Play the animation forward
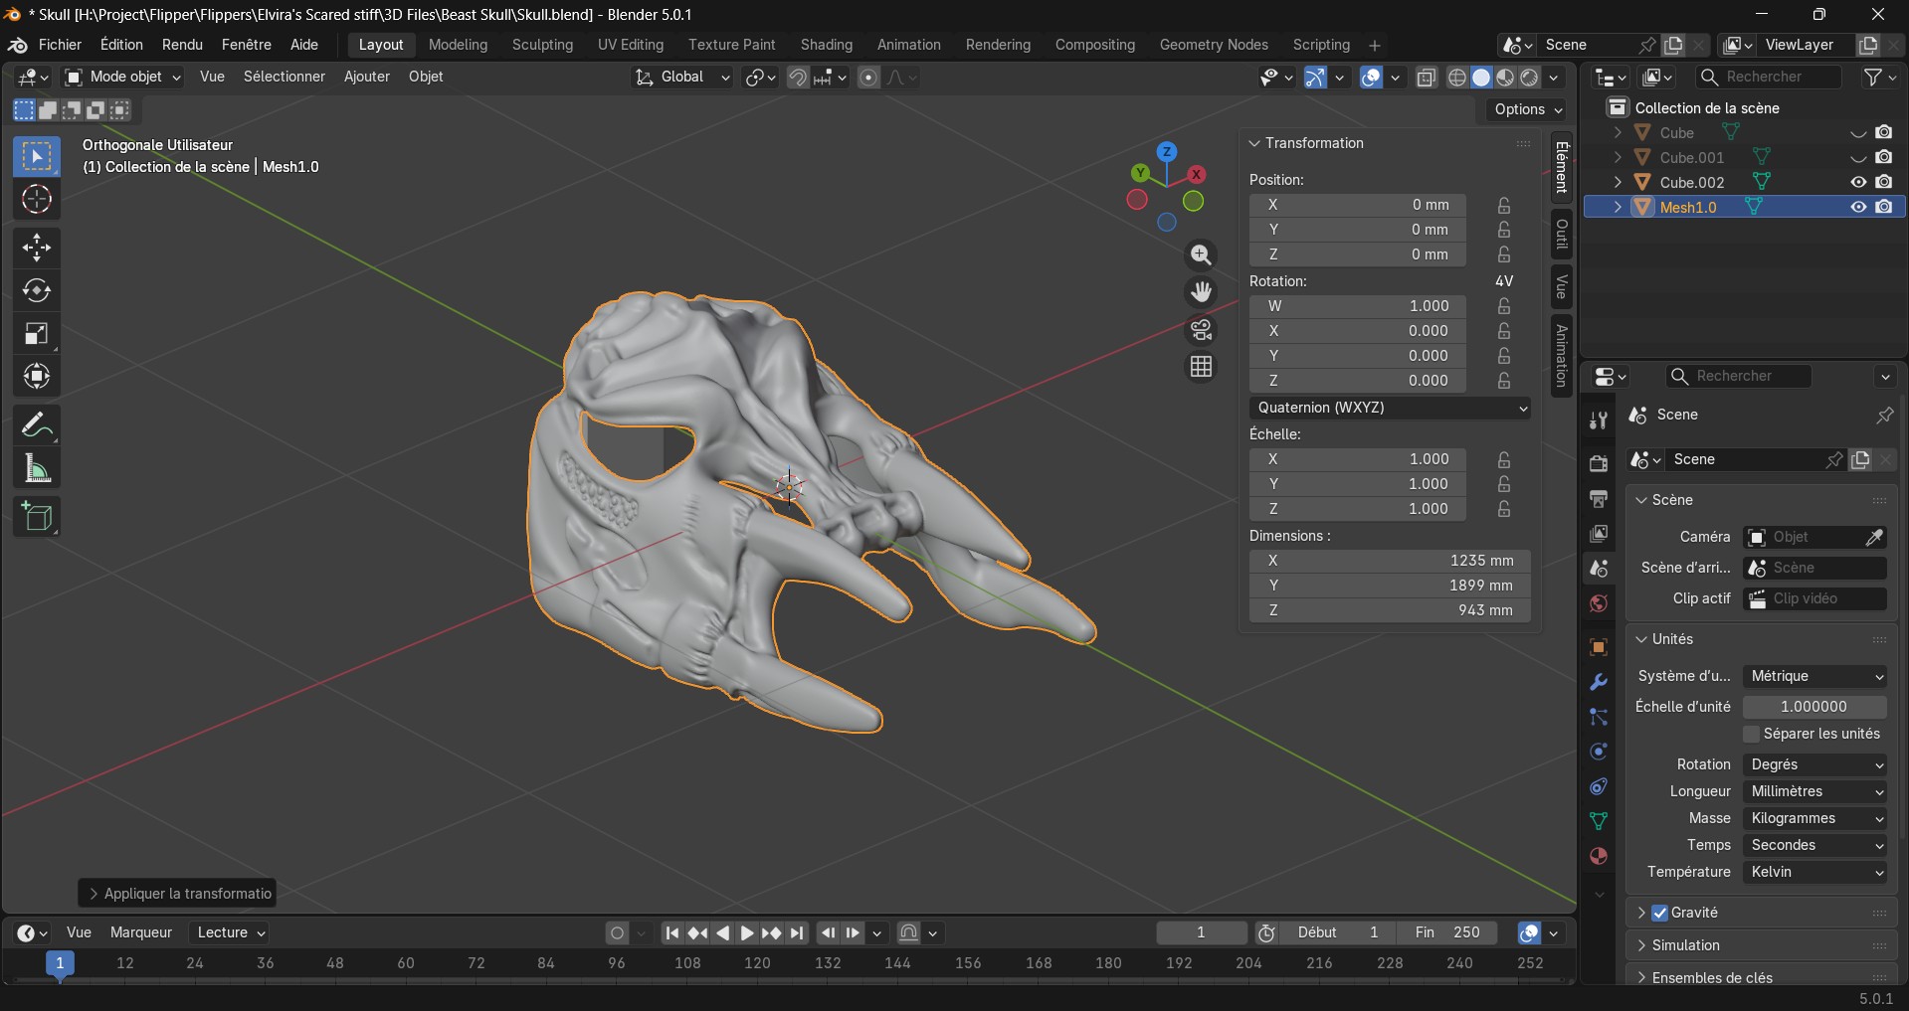1909x1011 pixels. (747, 932)
